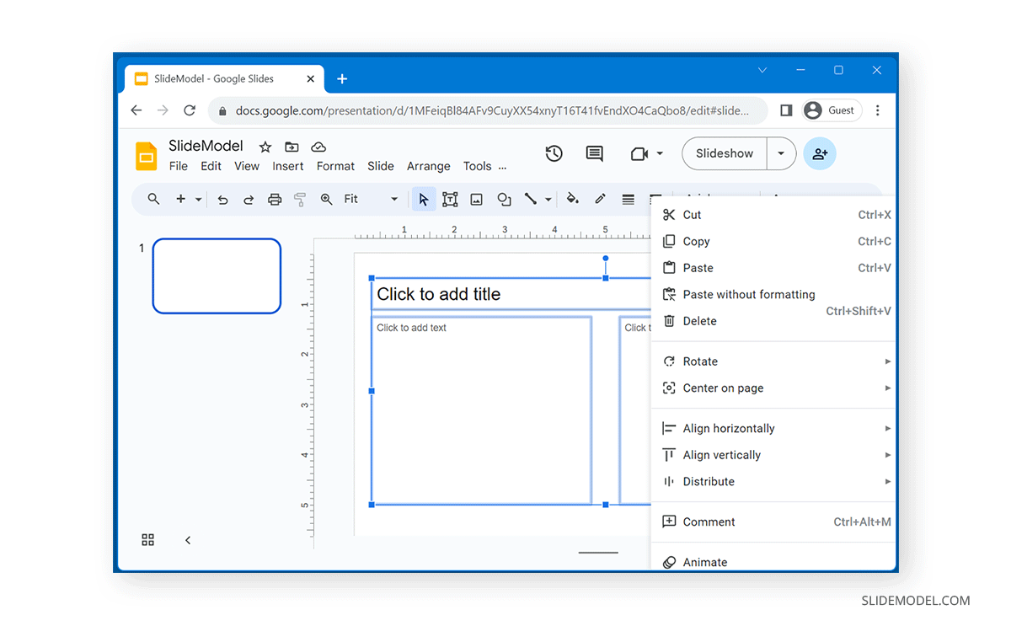Select the Text box tool

click(x=450, y=199)
